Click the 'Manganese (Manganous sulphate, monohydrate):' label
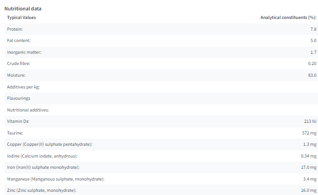Image resolution: width=318 pixels, height=195 pixels. coord(56,179)
